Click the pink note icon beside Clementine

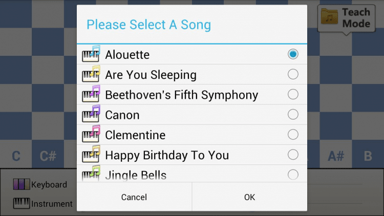[x=91, y=135]
